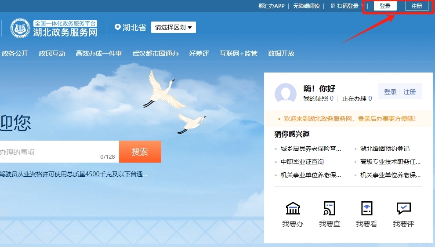Click the user avatar icon
Viewport: 435px width, 247px height.
coord(286,94)
